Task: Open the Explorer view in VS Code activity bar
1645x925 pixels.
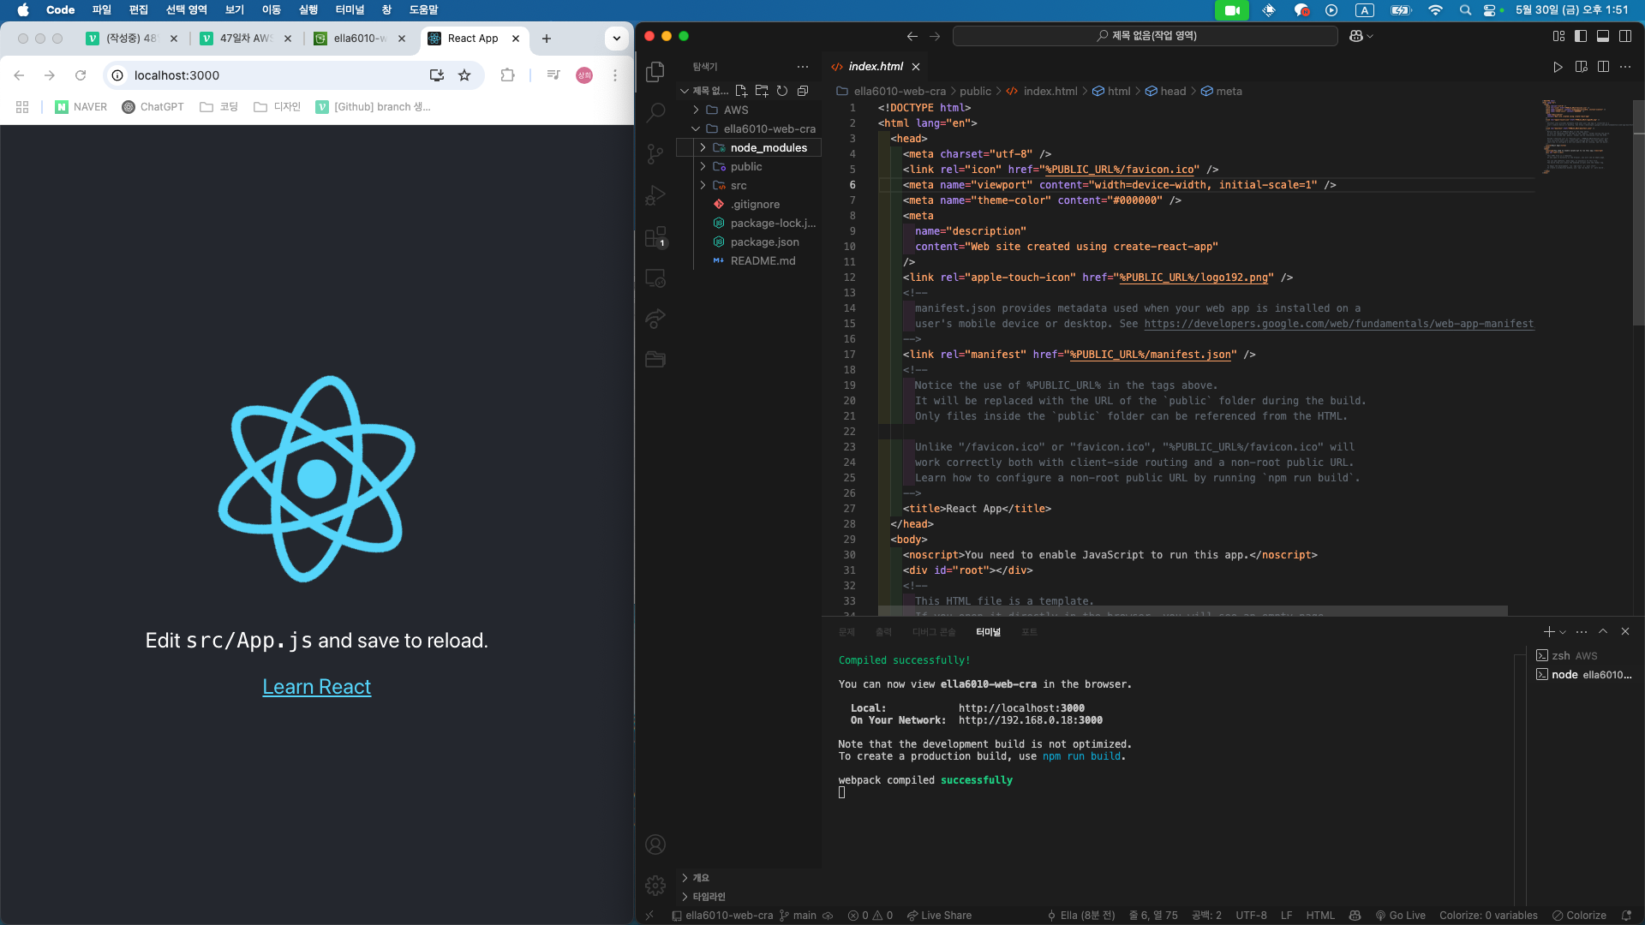Action: click(655, 71)
